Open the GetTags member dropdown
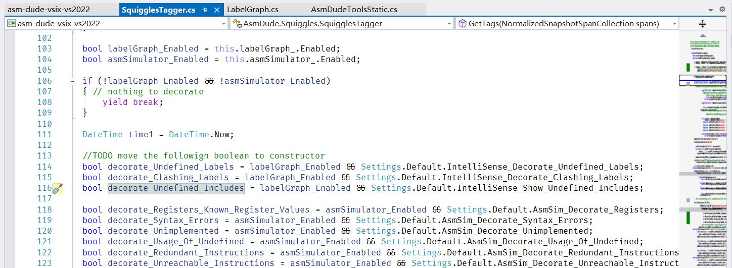Viewport: 732px width, 268px height. 674,24
